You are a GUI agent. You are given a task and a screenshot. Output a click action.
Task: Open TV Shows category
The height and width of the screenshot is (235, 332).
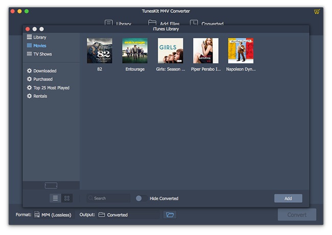tap(39, 54)
